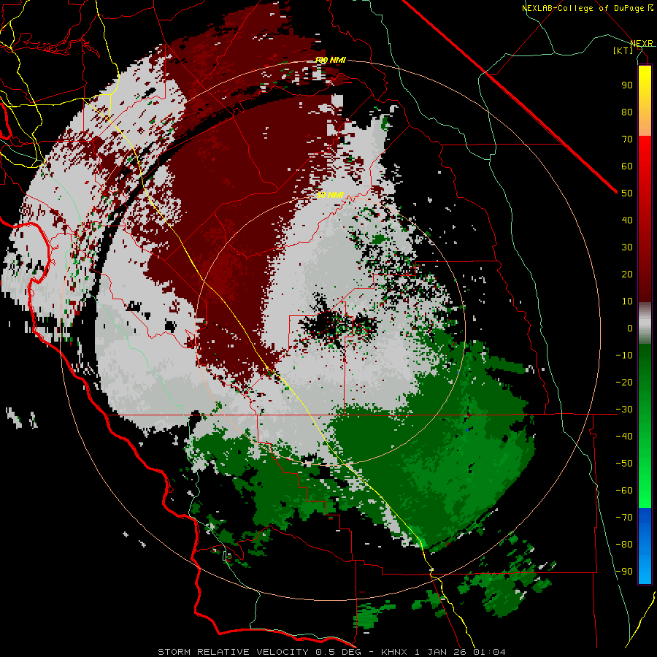The width and height of the screenshot is (657, 657).
Task: Click the positive 90 scale value
Action: [x=627, y=85]
